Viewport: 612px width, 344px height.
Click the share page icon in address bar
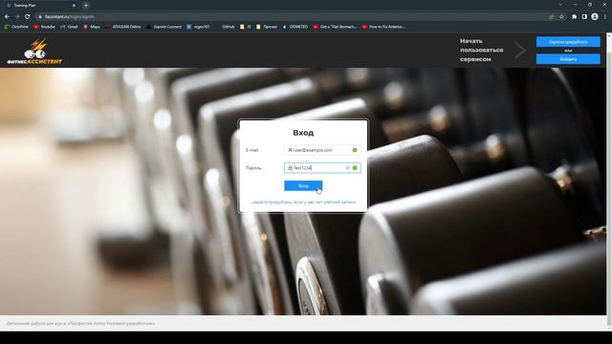[551, 17]
